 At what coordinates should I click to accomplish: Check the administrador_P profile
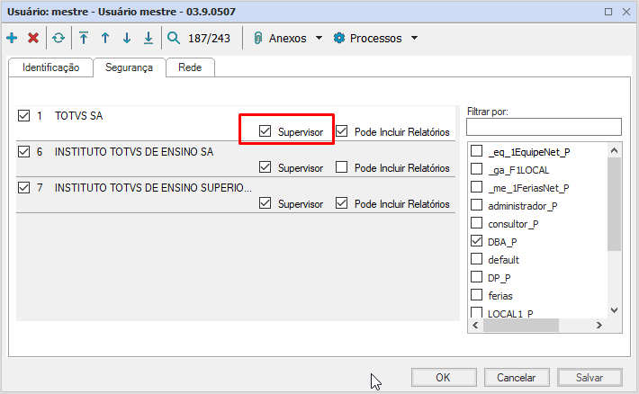(x=476, y=205)
